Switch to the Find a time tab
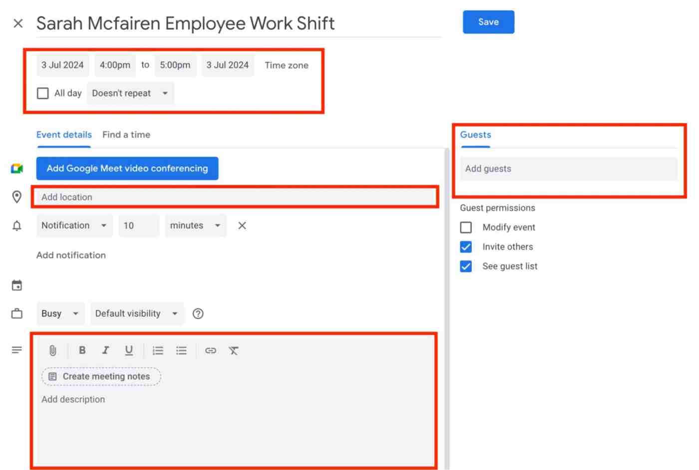The image size is (699, 470). 126,135
